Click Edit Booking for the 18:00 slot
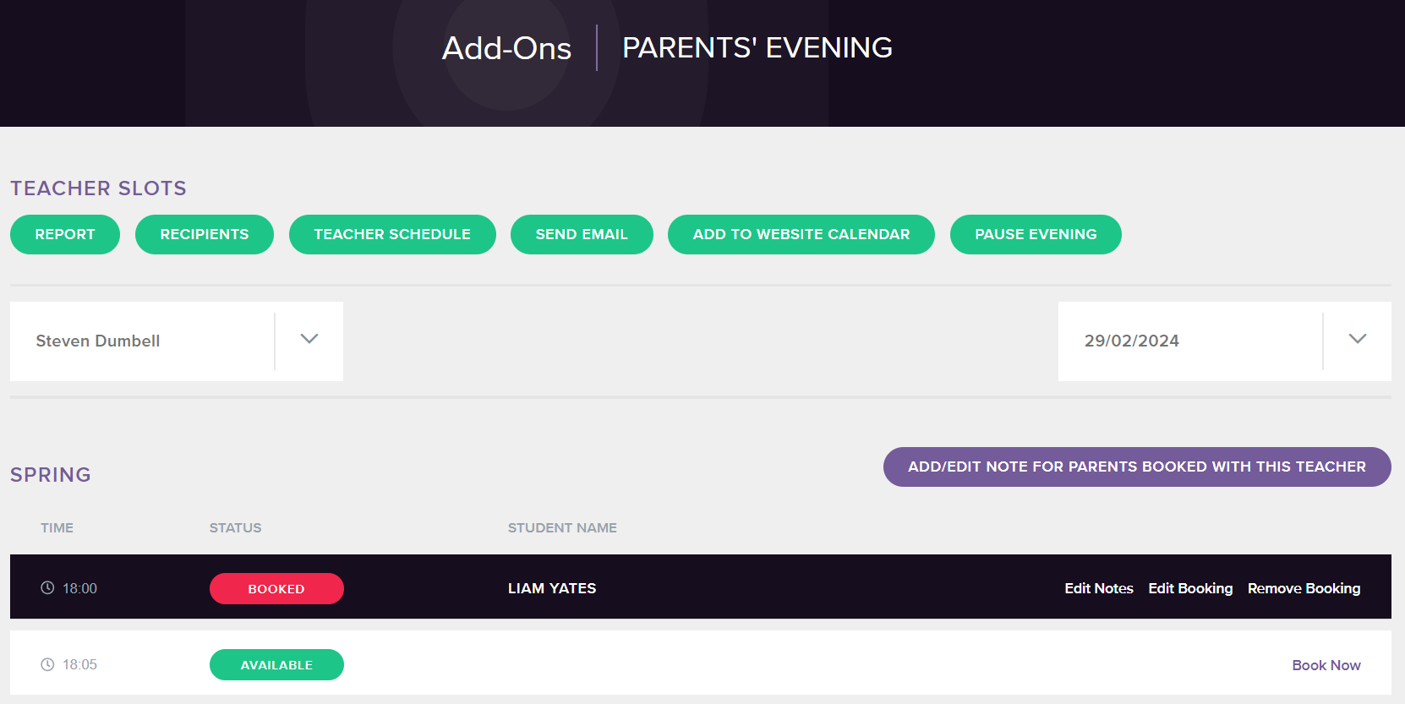1405x704 pixels. click(x=1190, y=588)
